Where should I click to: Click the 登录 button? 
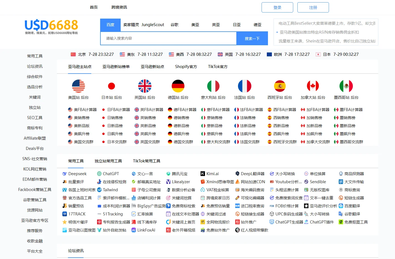tap(277, 7)
